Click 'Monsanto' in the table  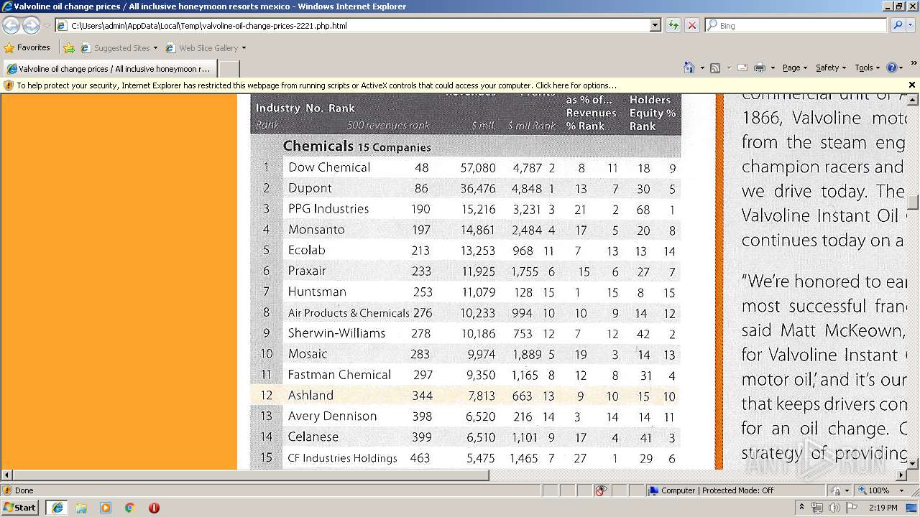click(316, 230)
